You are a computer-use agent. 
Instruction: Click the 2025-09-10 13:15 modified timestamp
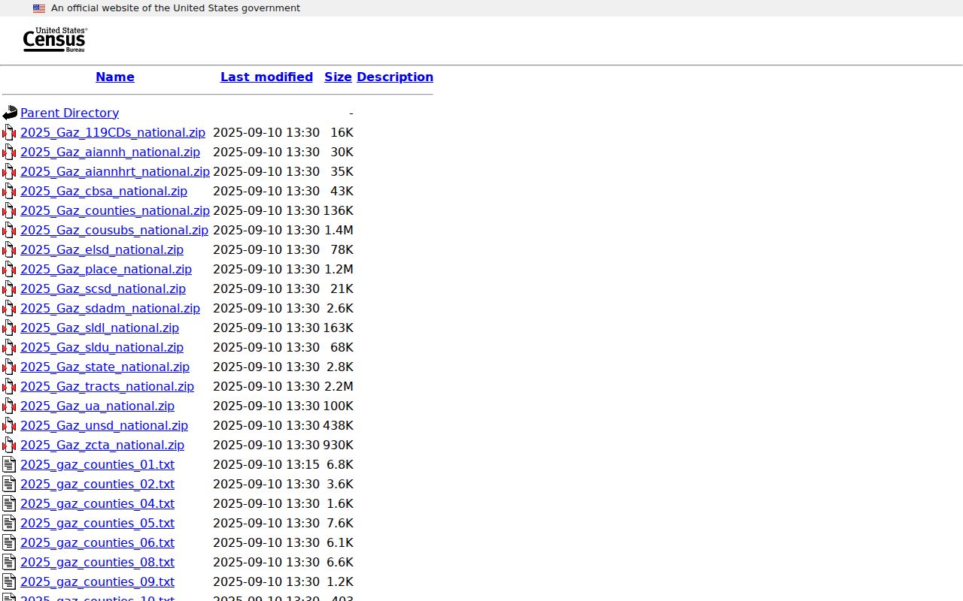266,464
